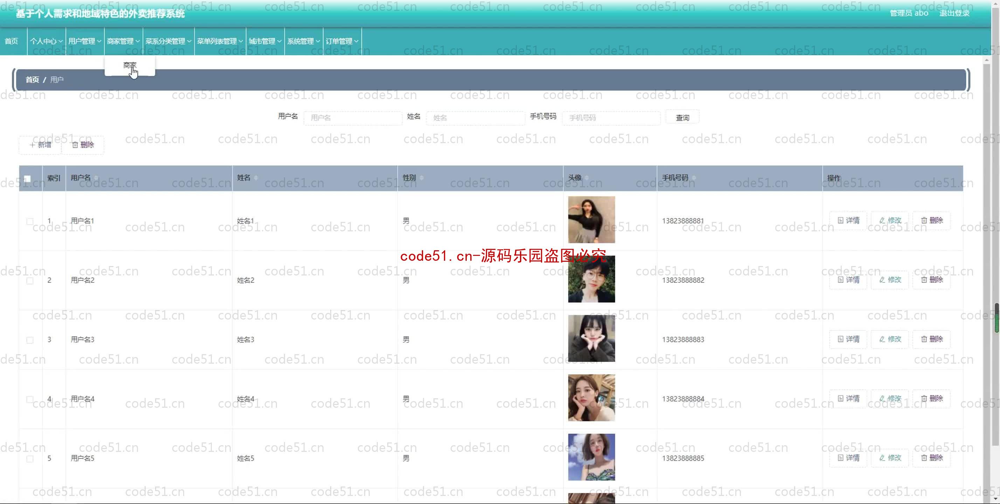Sort by 姓名 column arrows
This screenshot has width=1000, height=504.
point(256,178)
